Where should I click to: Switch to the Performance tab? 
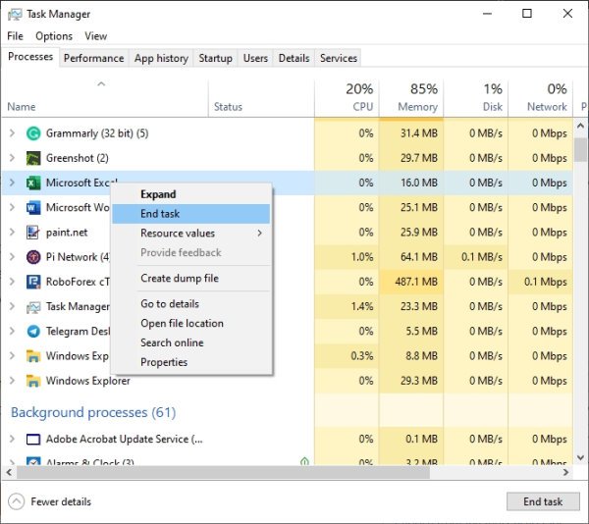(93, 58)
